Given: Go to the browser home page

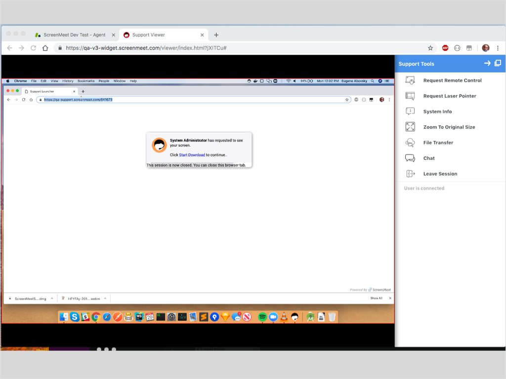Looking at the screenshot, I should click(x=45, y=48).
